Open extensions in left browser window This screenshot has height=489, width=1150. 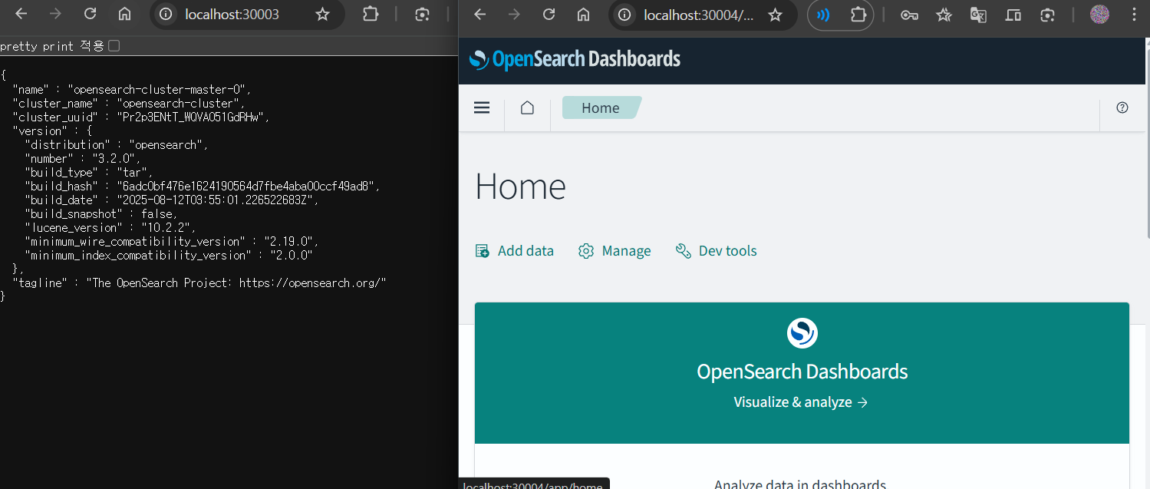pyautogui.click(x=371, y=14)
